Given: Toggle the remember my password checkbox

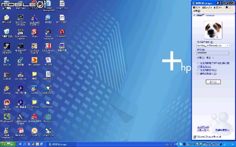Looking at the screenshot, I should coord(198,70).
